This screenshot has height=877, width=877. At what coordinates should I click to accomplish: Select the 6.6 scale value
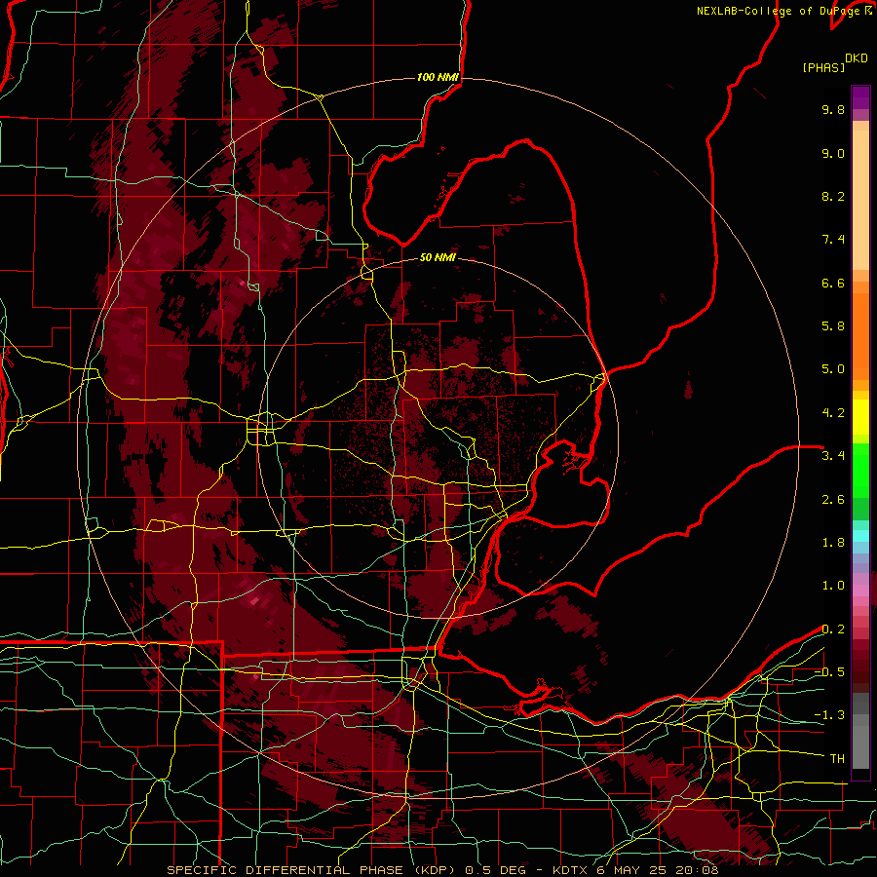coord(833,283)
